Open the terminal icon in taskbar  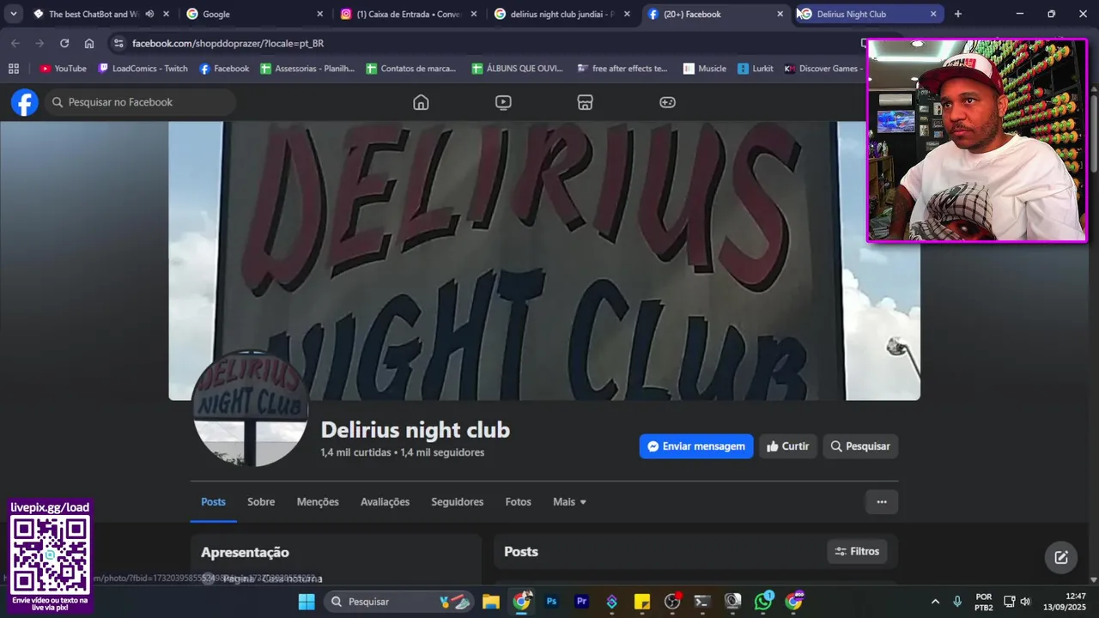click(x=702, y=602)
